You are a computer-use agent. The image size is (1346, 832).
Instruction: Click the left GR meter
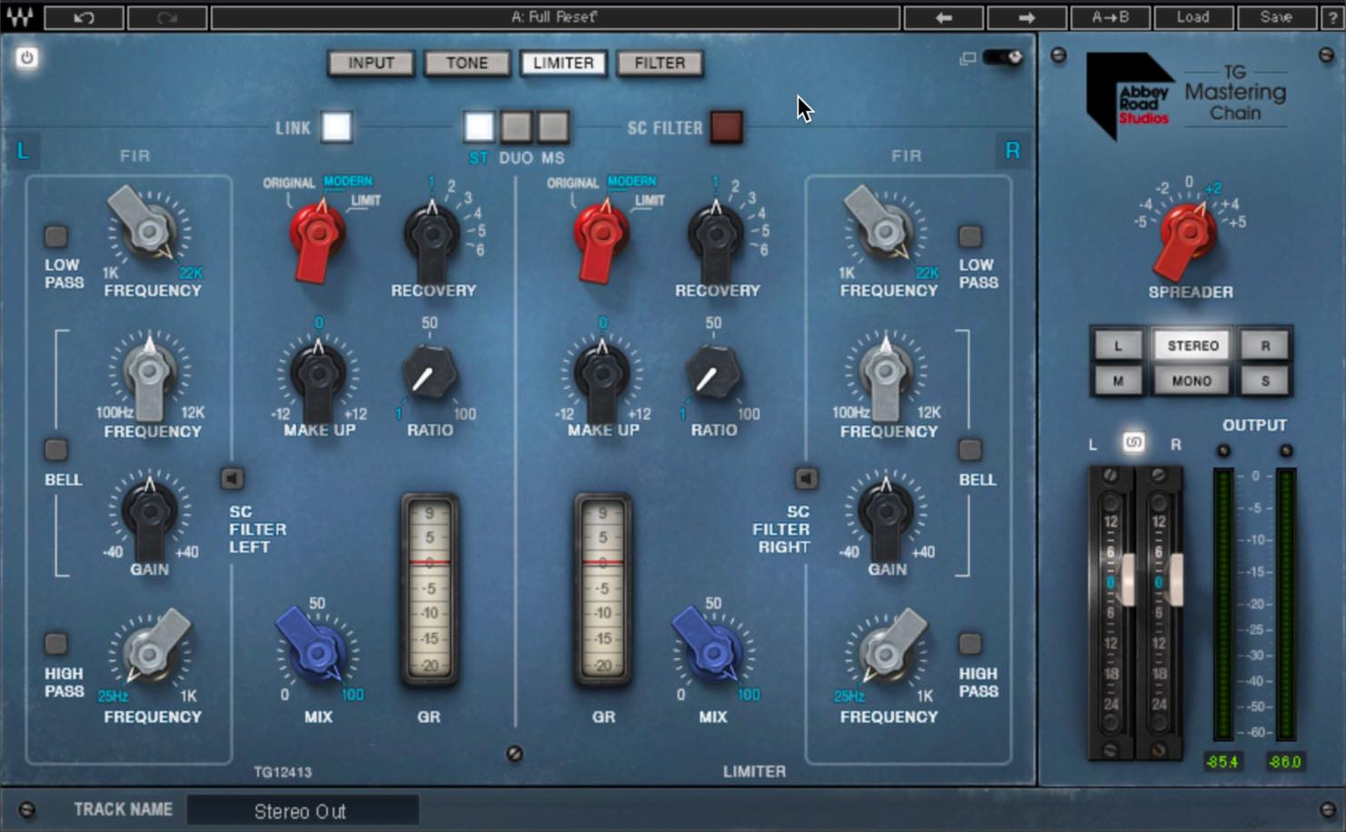429,590
